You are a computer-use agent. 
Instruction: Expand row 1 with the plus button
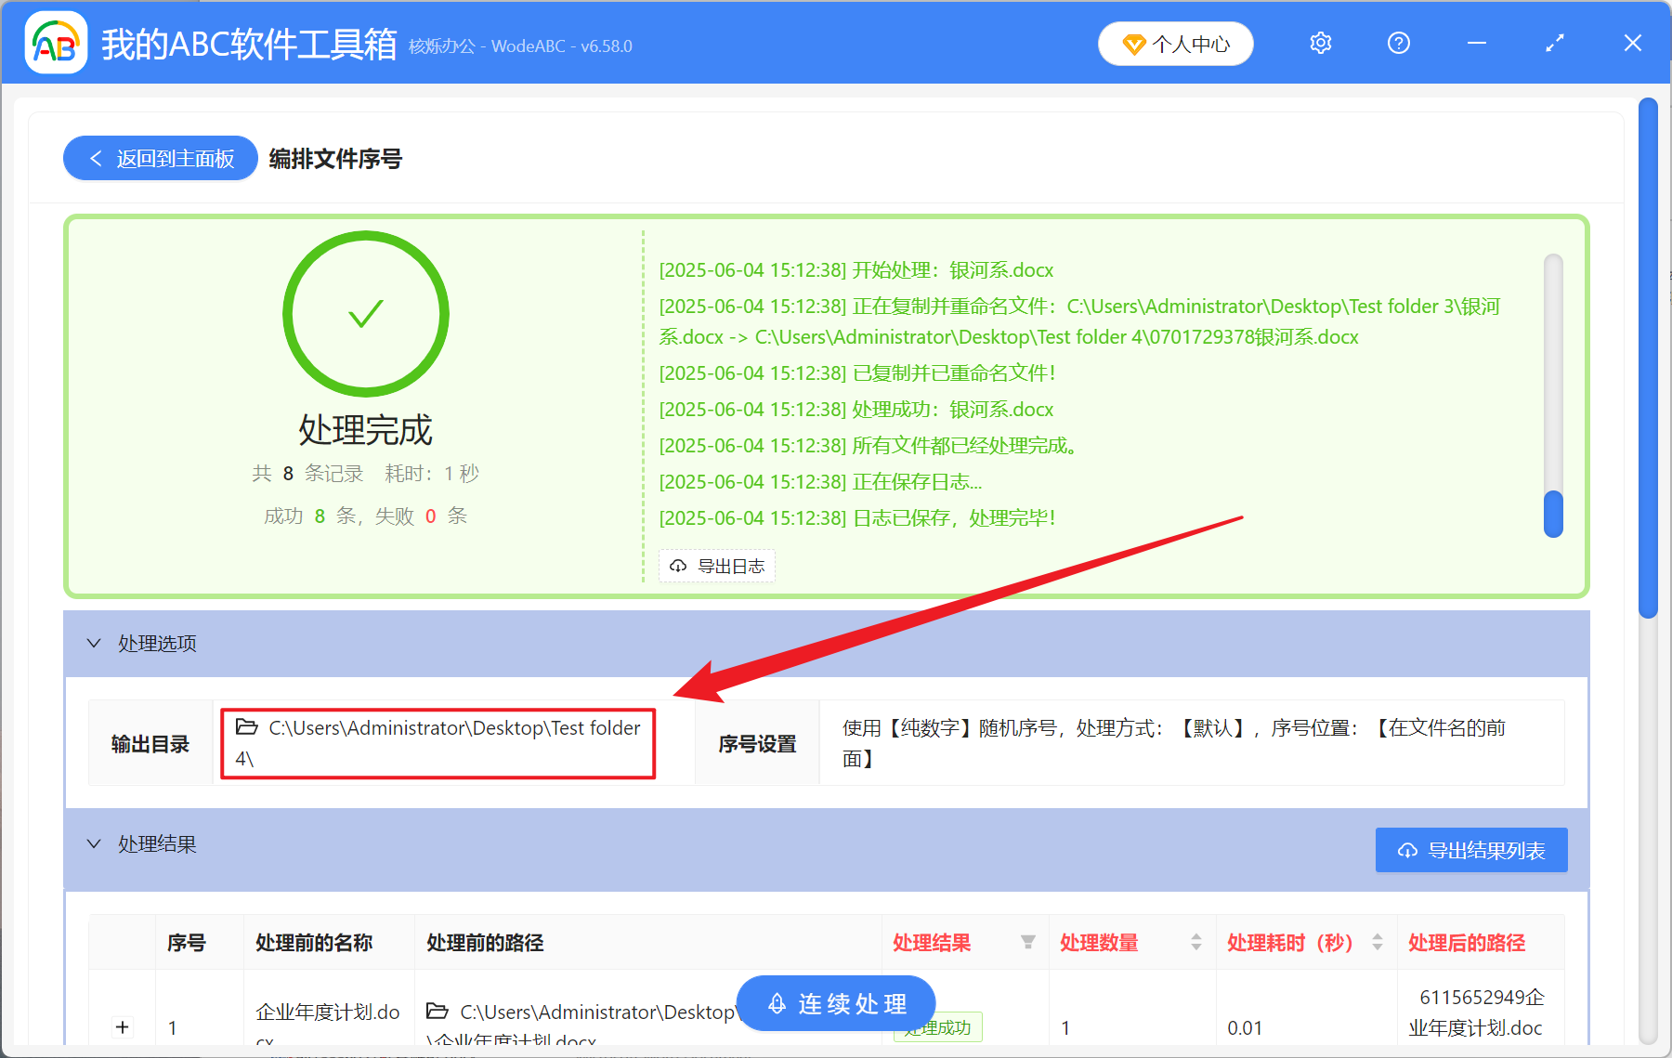pos(122,1027)
